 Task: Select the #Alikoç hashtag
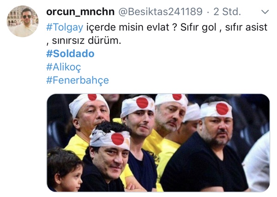point(64,67)
